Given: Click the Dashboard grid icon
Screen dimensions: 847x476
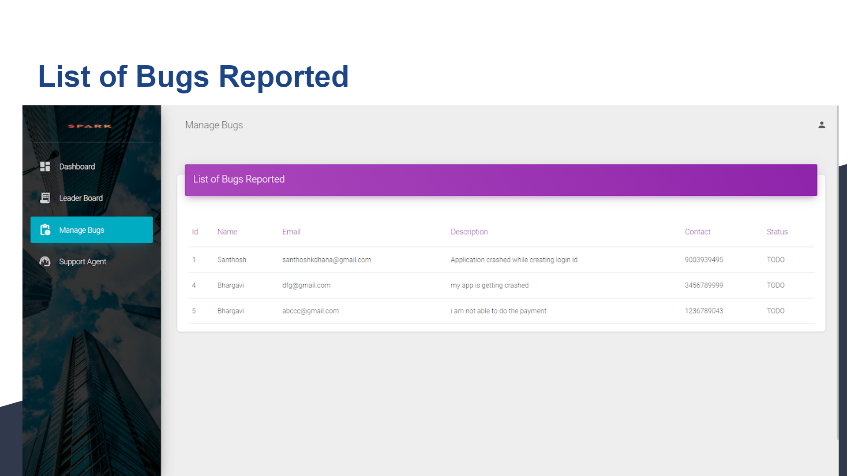Looking at the screenshot, I should coord(45,167).
